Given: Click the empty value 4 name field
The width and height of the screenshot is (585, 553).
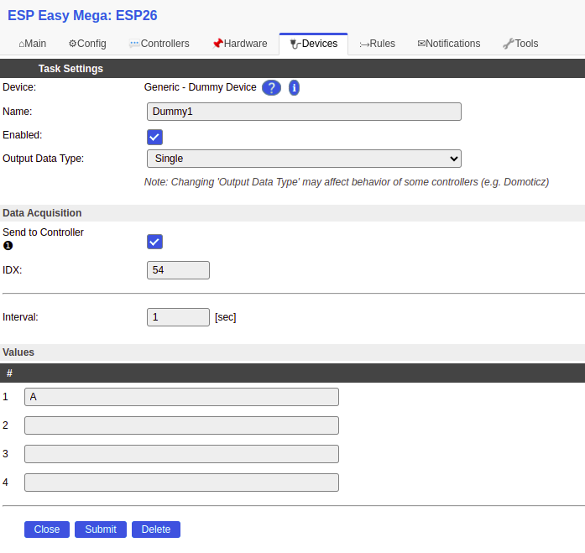Looking at the screenshot, I should 181,483.
